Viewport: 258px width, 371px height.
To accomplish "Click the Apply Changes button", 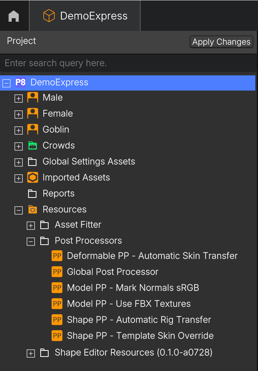I will click(222, 42).
